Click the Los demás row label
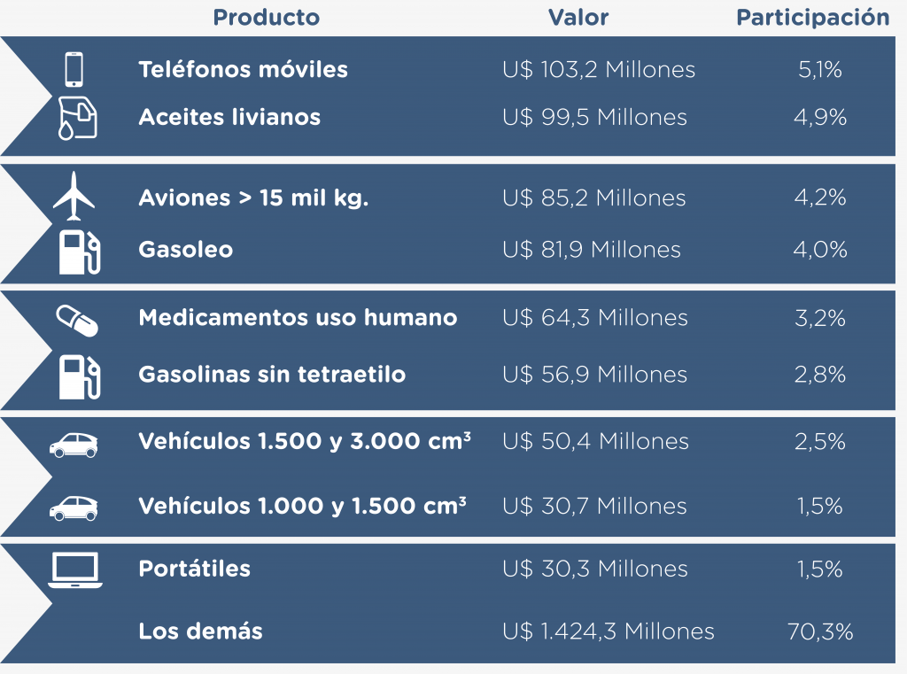 (x=201, y=631)
